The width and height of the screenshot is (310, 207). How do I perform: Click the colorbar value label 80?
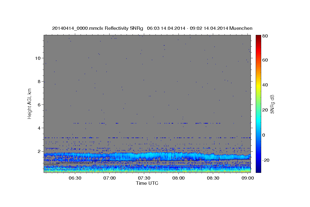[x=265, y=36]
